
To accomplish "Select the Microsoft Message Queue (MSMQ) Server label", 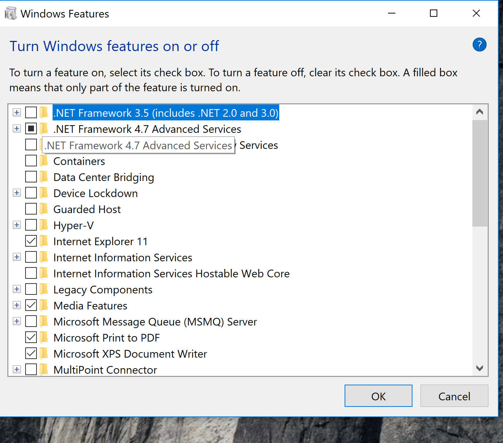I will click(155, 322).
